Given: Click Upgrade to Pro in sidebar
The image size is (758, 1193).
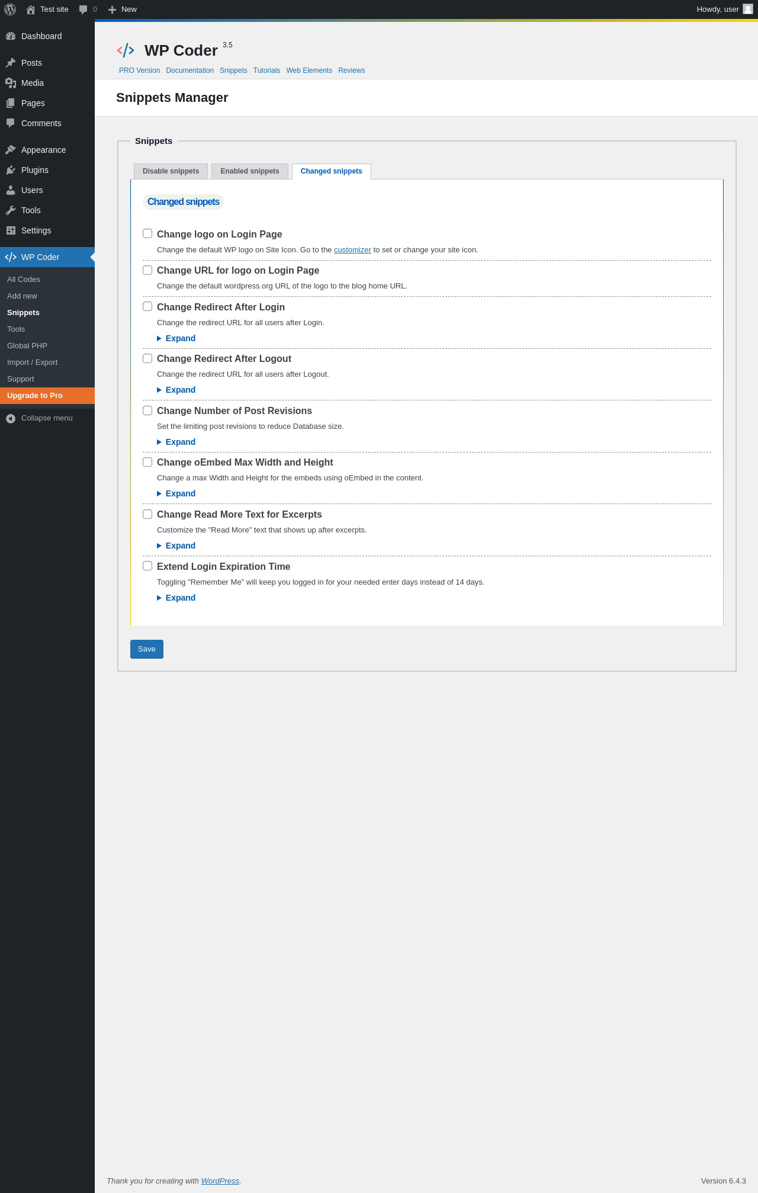Looking at the screenshot, I should [47, 396].
